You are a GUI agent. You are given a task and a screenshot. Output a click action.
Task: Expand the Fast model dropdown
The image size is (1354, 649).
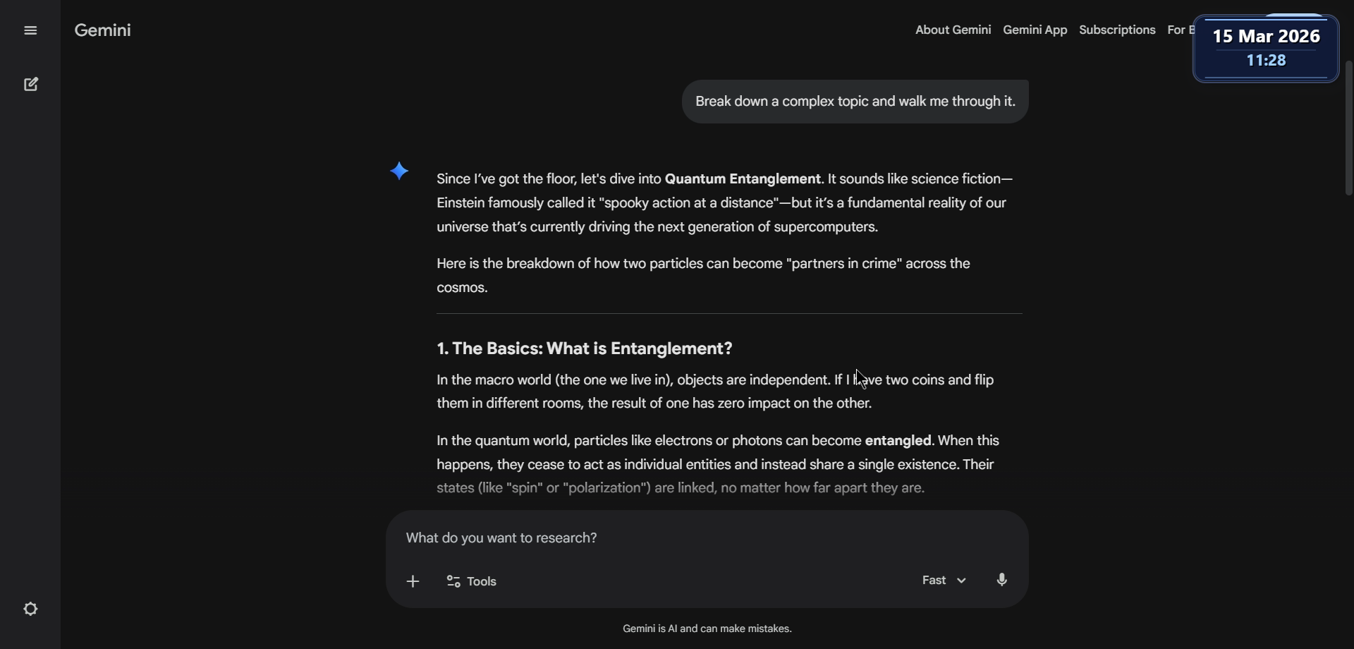coord(944,580)
